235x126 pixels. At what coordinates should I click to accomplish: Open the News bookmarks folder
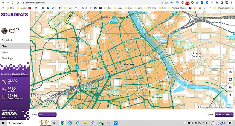pyautogui.click(x=68, y=8)
